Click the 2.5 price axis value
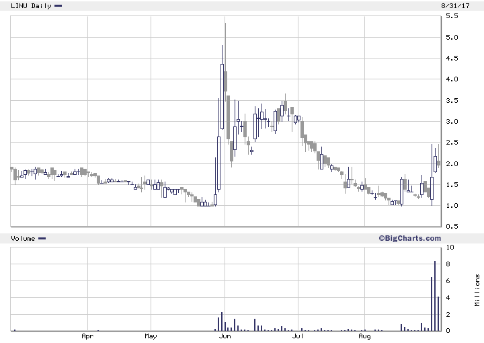This screenshot has height=343, width=484. click(x=452, y=143)
